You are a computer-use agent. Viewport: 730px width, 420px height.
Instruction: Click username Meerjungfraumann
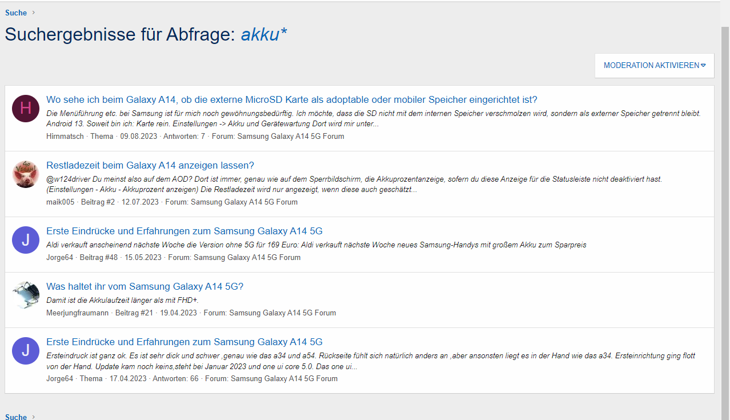point(78,313)
